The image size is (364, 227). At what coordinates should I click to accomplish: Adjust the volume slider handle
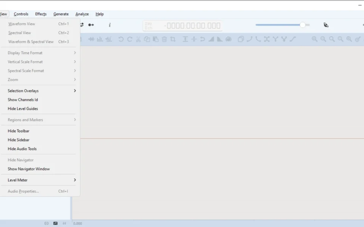(x=303, y=25)
